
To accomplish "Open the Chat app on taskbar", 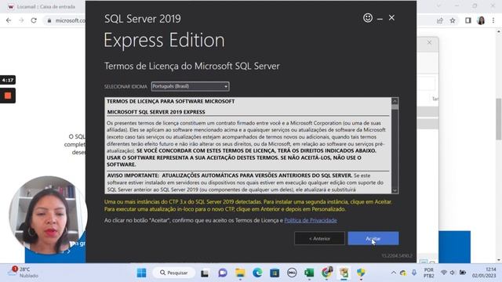I will (223, 273).
